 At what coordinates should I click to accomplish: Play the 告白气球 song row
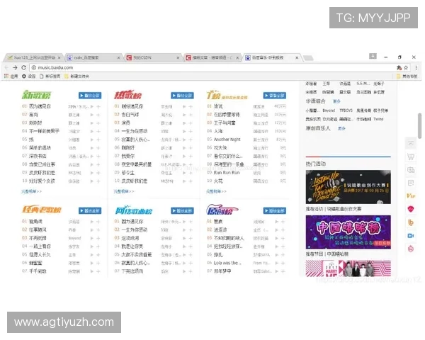tap(184, 115)
